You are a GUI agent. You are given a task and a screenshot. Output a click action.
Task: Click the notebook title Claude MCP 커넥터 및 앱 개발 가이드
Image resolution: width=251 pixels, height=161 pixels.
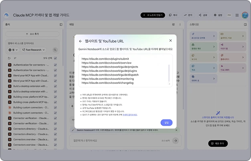[x=41, y=15]
